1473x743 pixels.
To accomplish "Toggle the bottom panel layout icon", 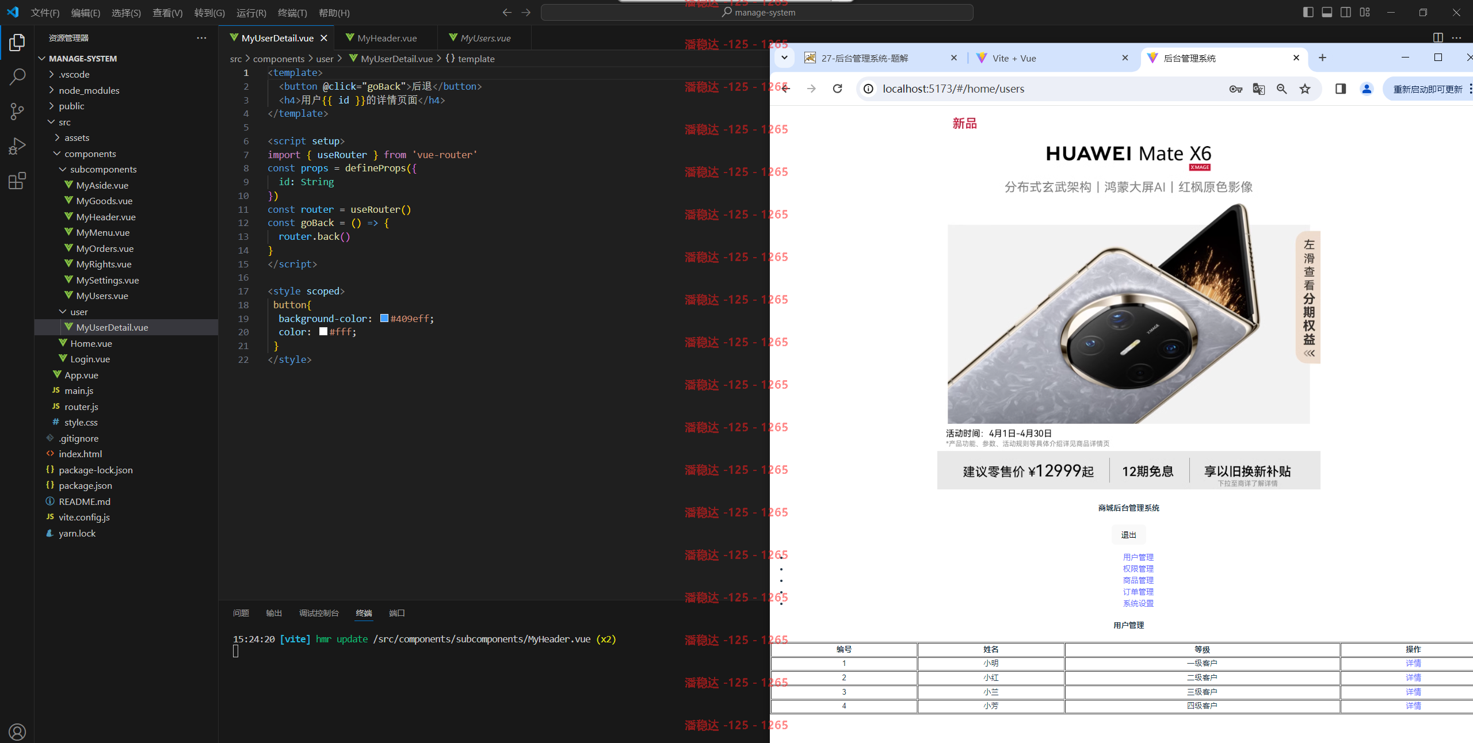I will coord(1327,12).
